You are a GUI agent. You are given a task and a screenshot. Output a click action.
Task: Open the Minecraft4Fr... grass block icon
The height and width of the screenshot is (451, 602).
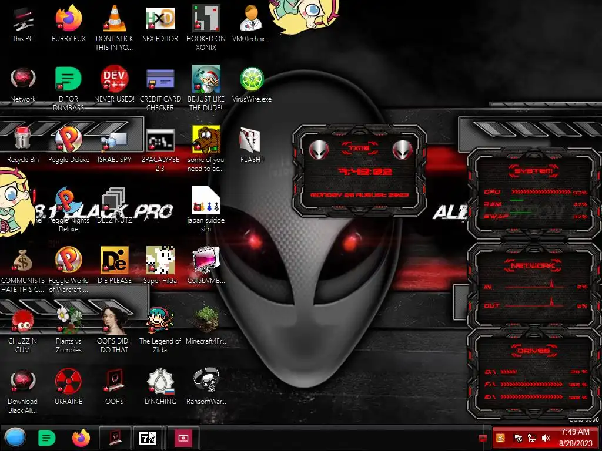click(x=206, y=327)
